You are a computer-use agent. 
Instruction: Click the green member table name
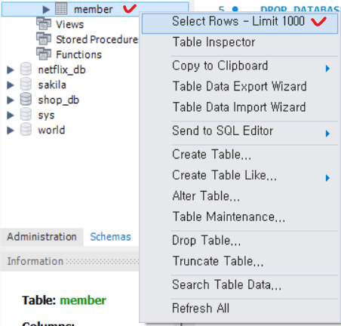click(x=83, y=300)
